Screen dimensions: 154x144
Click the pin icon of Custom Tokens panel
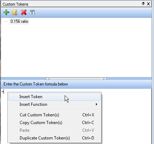[x=143, y=4]
